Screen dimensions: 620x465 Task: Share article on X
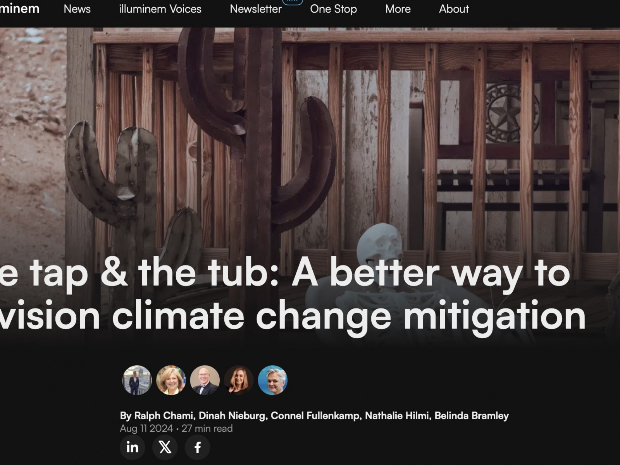(165, 447)
